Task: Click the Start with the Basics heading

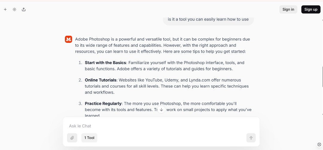Action: (x=106, y=63)
